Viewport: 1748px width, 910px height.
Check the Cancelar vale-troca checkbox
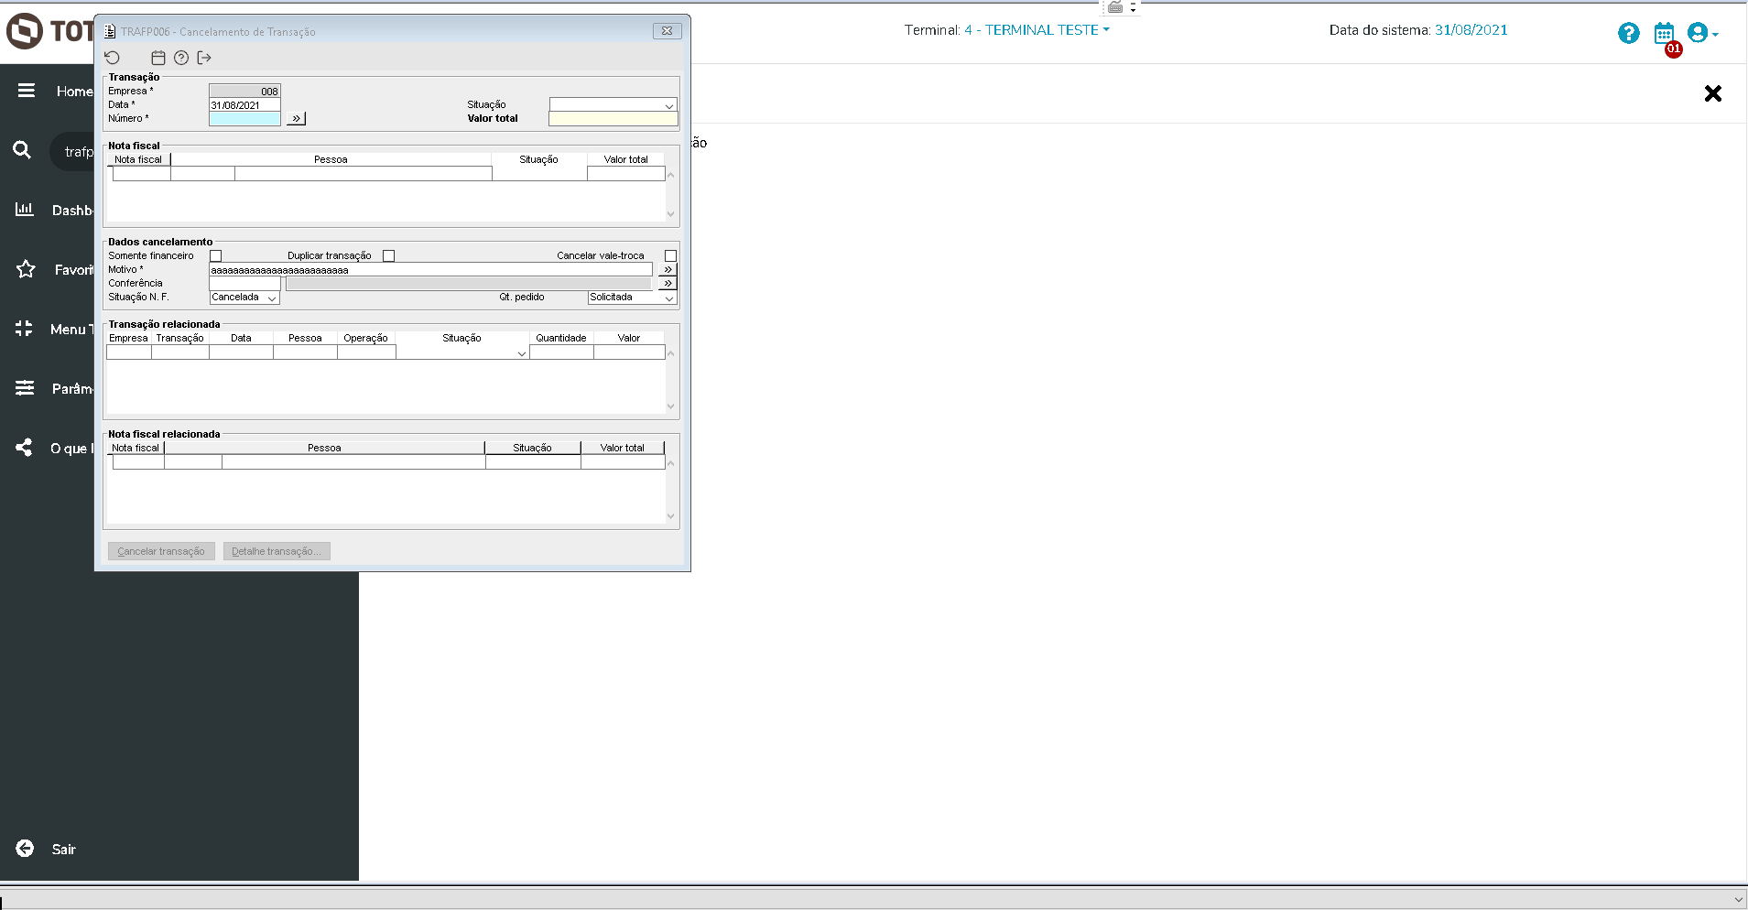pyautogui.click(x=671, y=256)
